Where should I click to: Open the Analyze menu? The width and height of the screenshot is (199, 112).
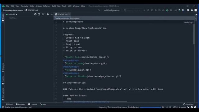[39, 6]
